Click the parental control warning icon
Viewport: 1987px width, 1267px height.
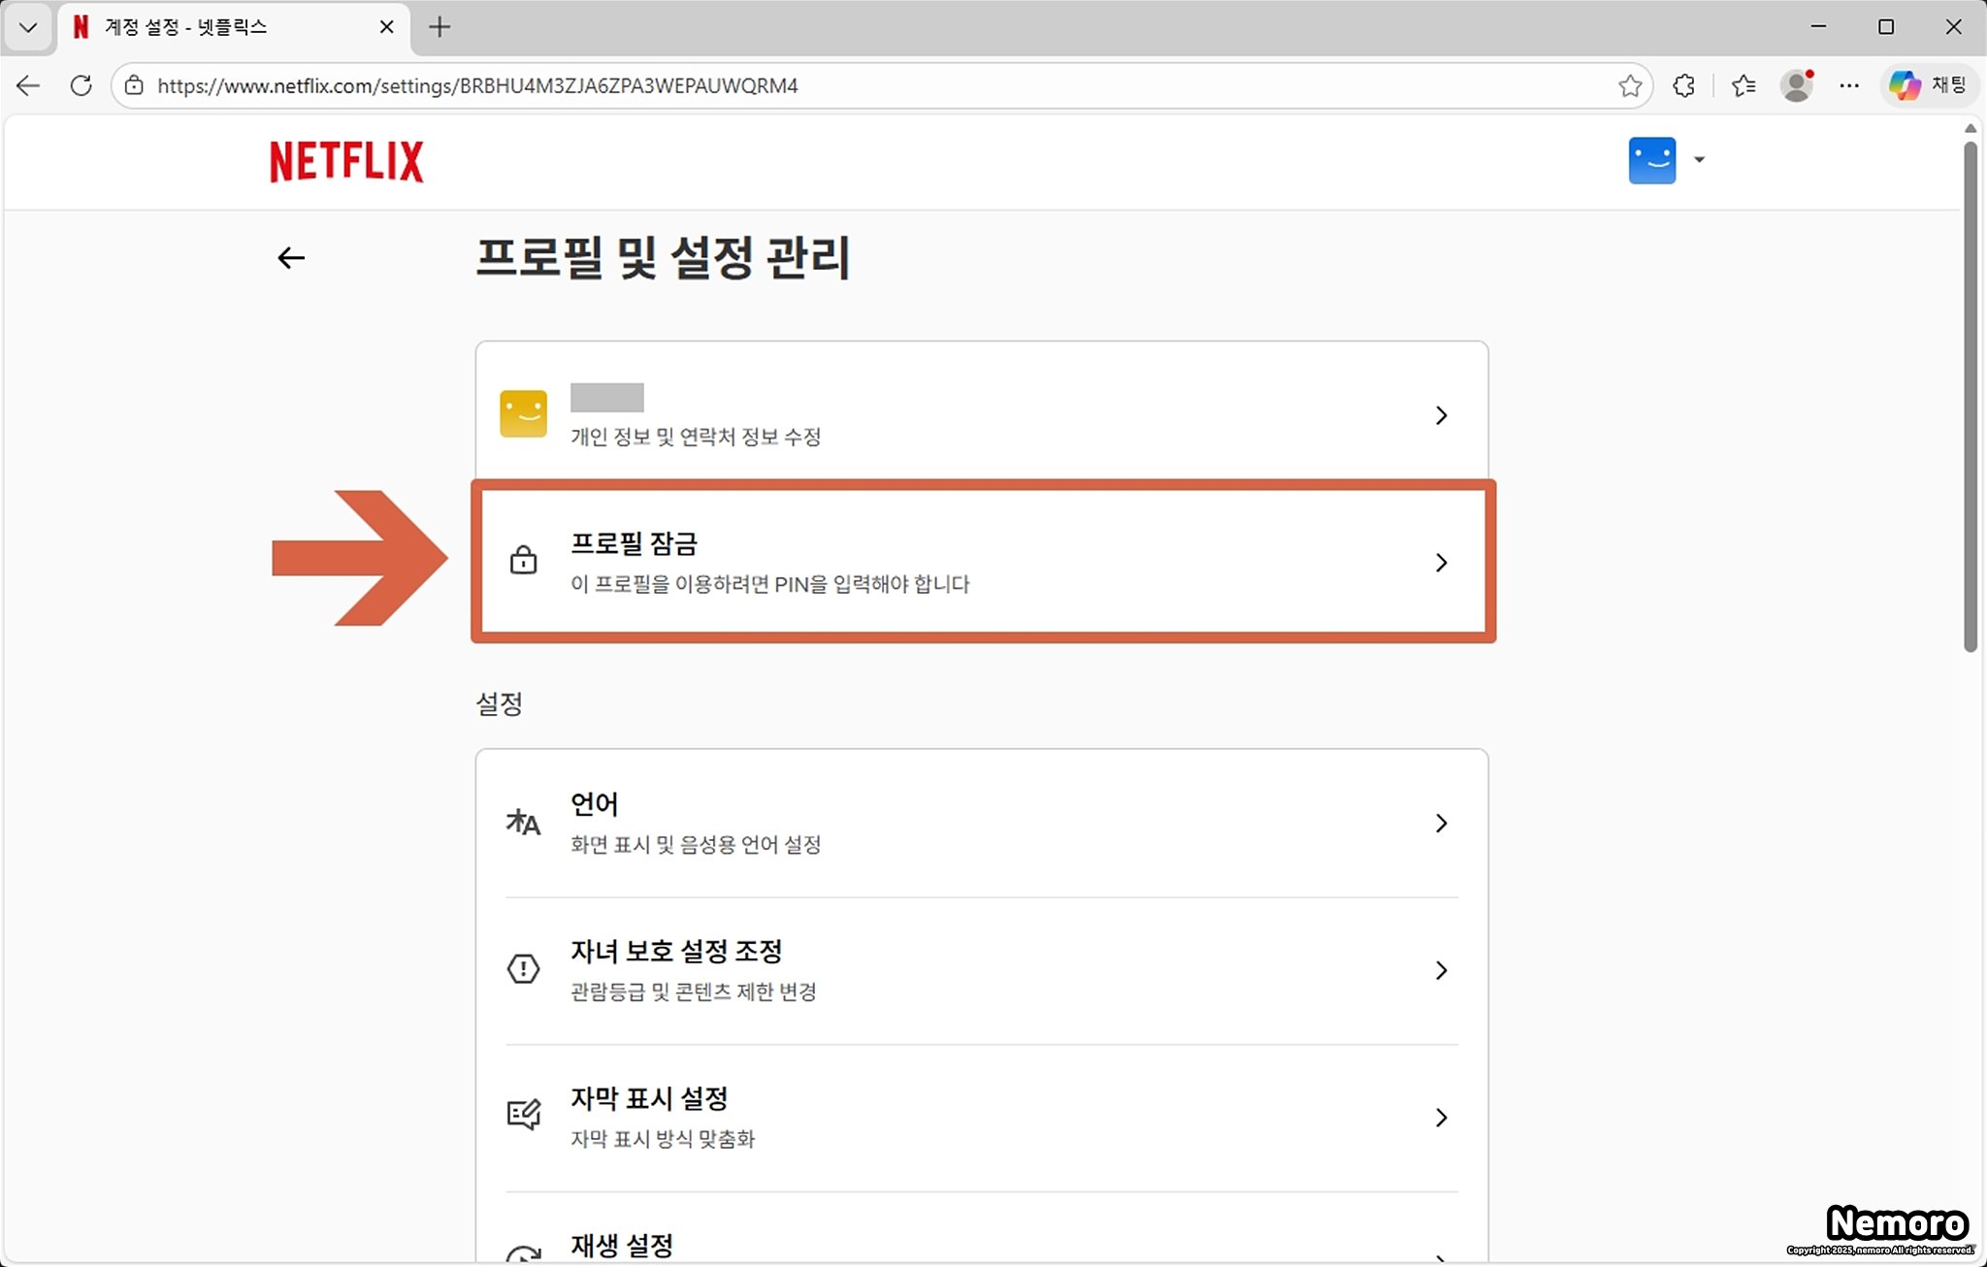coord(523,969)
